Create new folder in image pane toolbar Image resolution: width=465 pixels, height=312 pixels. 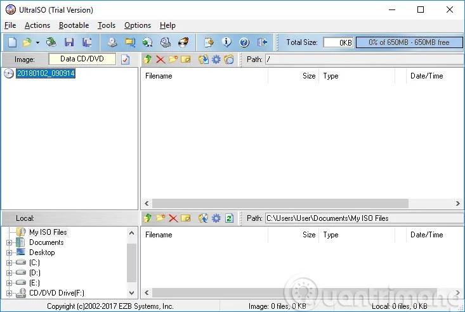pos(173,59)
